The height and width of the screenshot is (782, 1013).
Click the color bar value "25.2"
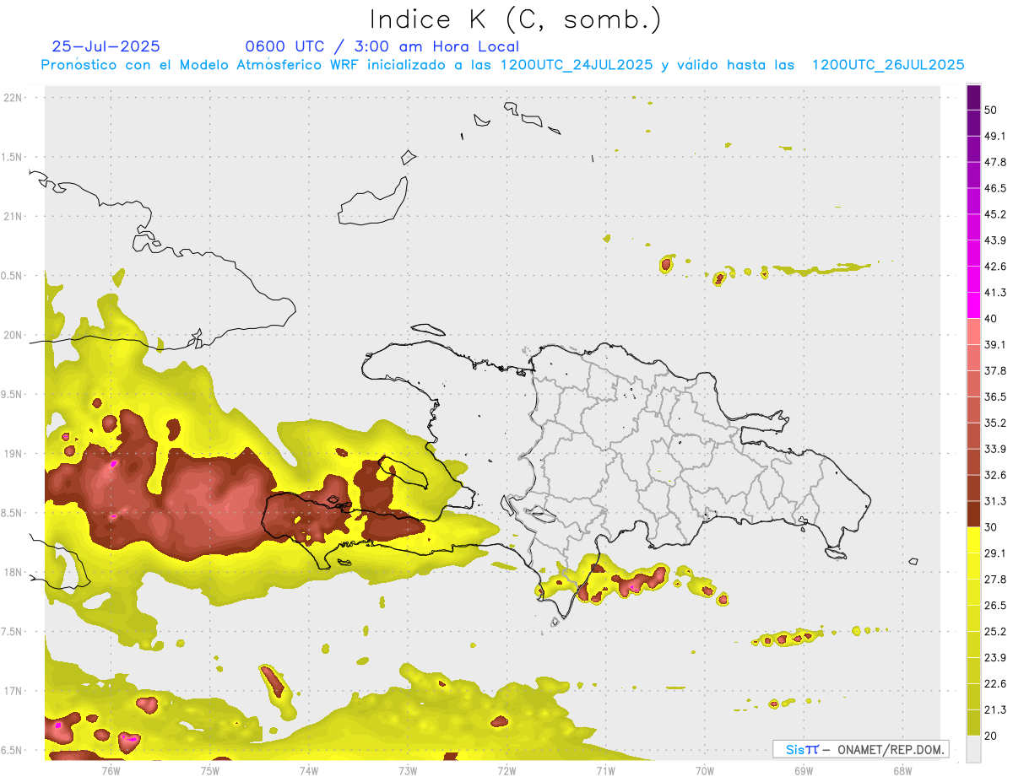click(995, 632)
